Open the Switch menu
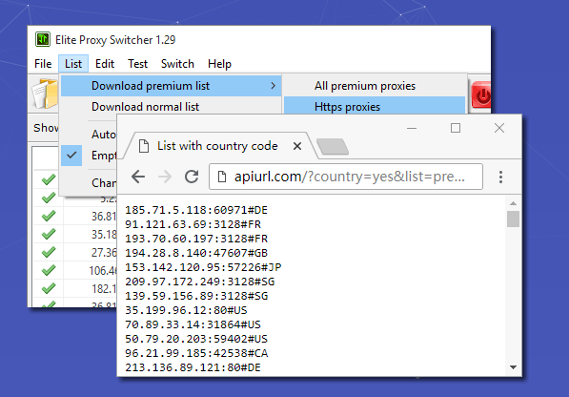Image resolution: width=569 pixels, height=397 pixels. click(177, 64)
